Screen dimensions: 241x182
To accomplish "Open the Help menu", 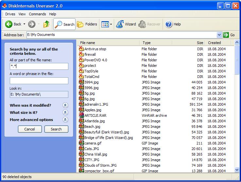I will pos(53,14).
